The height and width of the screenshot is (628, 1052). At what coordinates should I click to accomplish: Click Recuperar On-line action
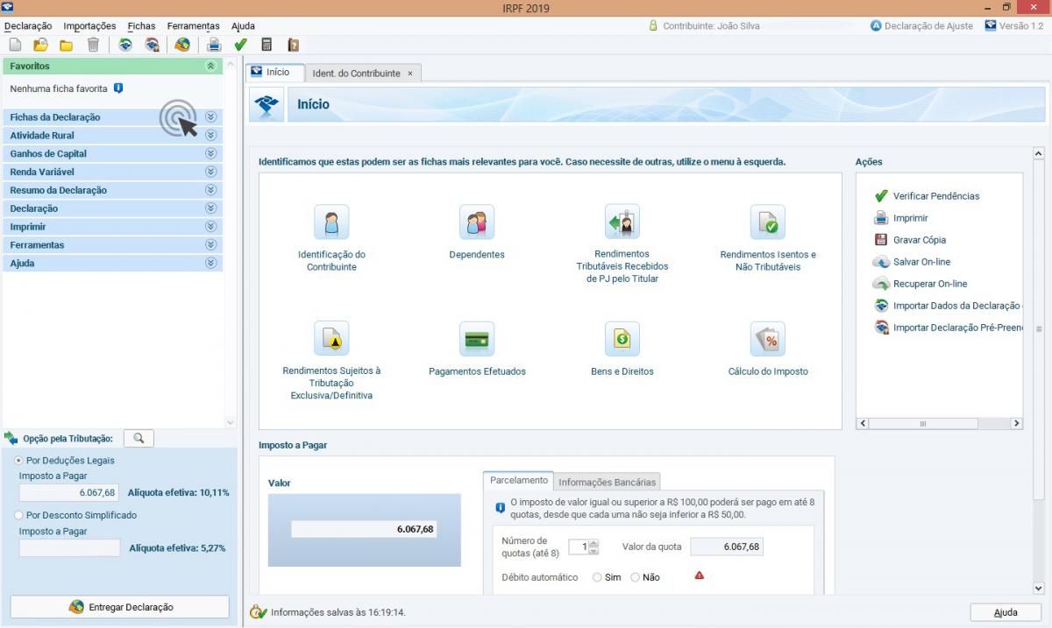920,284
